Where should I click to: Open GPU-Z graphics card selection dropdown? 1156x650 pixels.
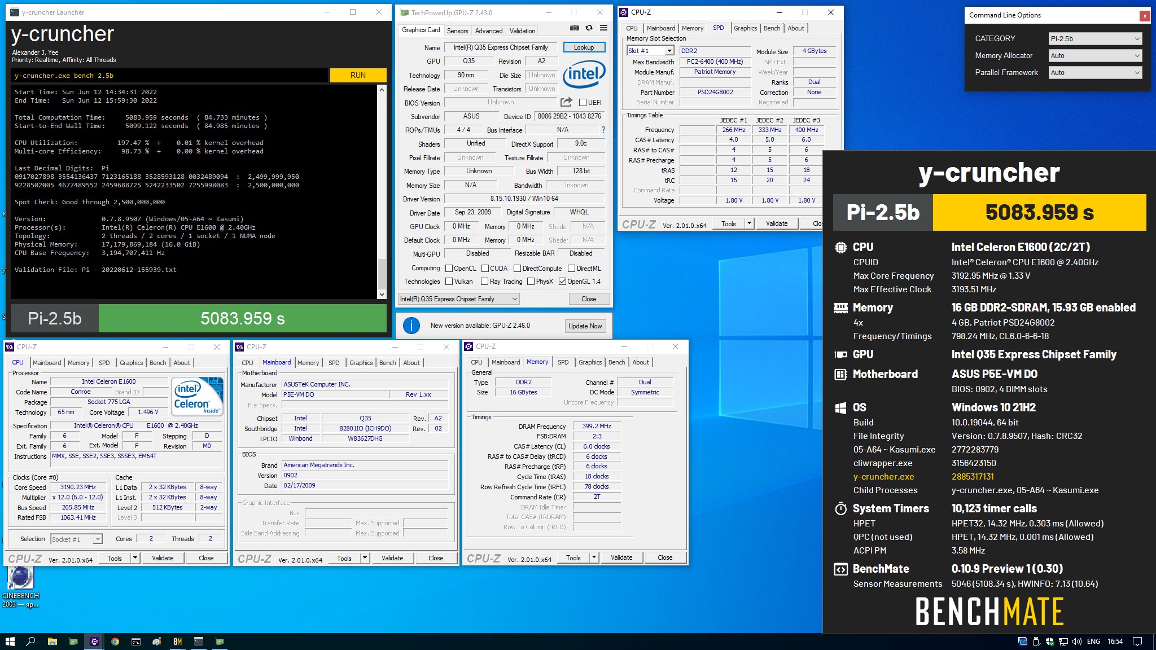[x=458, y=299]
